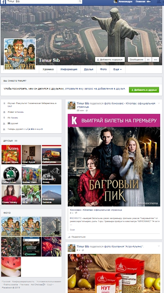Expand Kinomax post options chevron

[159, 103]
